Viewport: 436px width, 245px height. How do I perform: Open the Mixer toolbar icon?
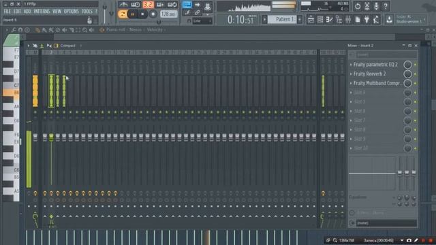(348, 20)
